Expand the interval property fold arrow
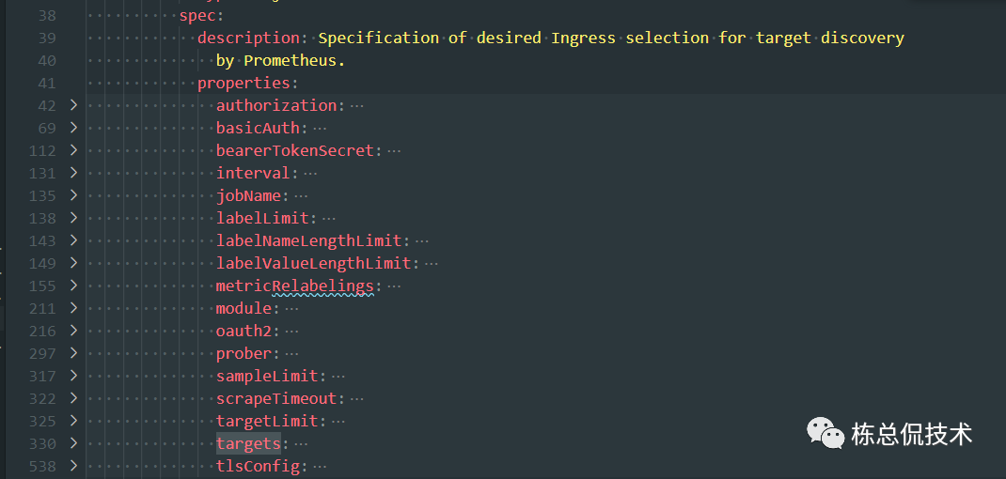The height and width of the screenshot is (479, 1006). 72,173
